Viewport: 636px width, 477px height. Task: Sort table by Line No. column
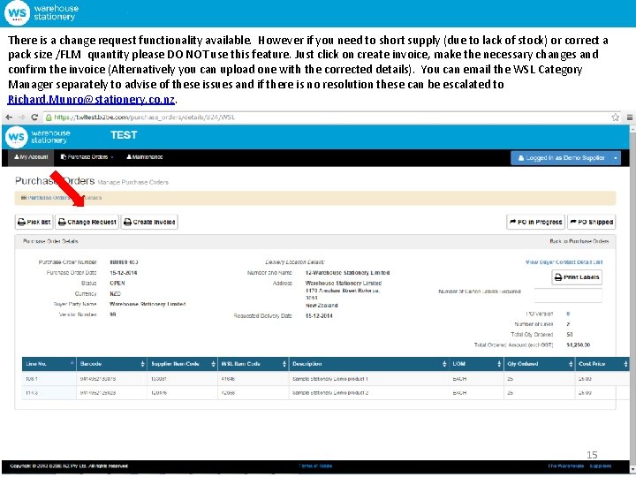(49, 364)
